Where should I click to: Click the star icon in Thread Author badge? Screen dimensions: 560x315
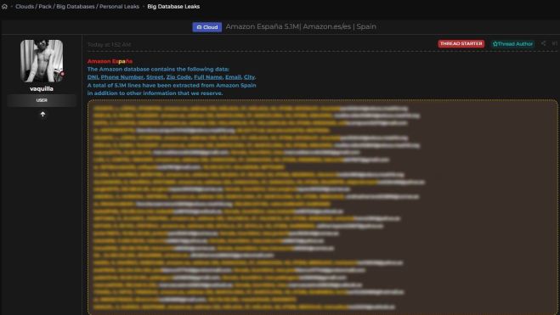click(x=495, y=44)
